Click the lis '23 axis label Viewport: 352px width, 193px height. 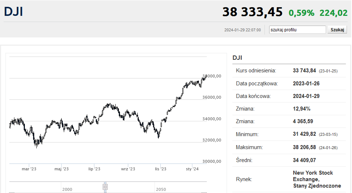(160, 169)
